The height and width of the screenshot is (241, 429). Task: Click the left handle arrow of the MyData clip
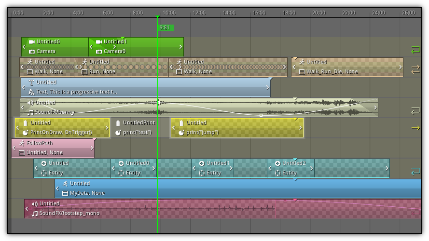coord(57,188)
